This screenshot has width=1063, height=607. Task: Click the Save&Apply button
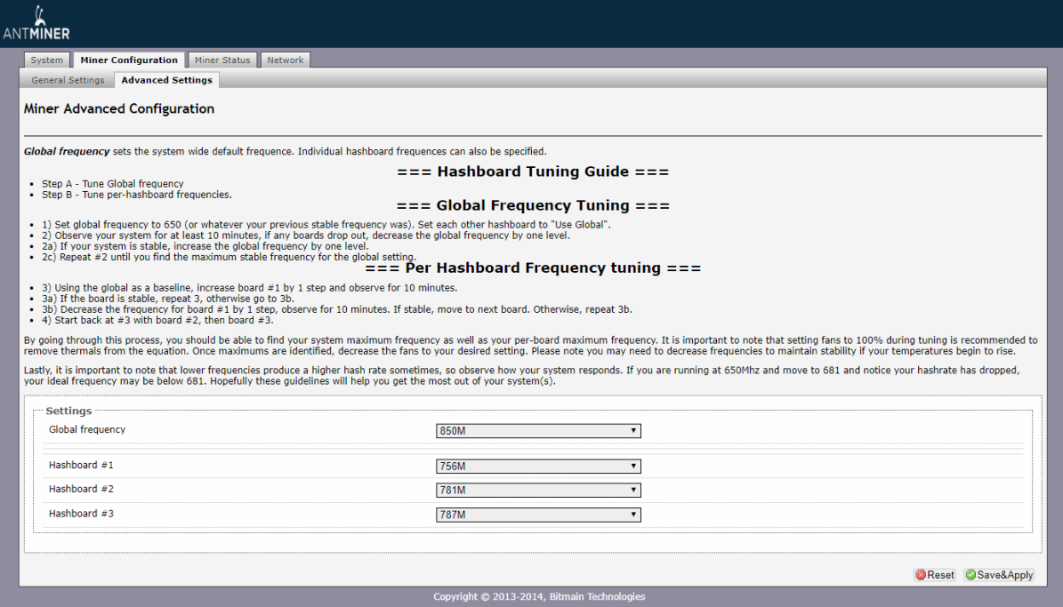point(999,574)
